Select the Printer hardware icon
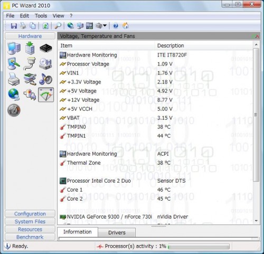This screenshot has width=264, height=254. click(14, 79)
